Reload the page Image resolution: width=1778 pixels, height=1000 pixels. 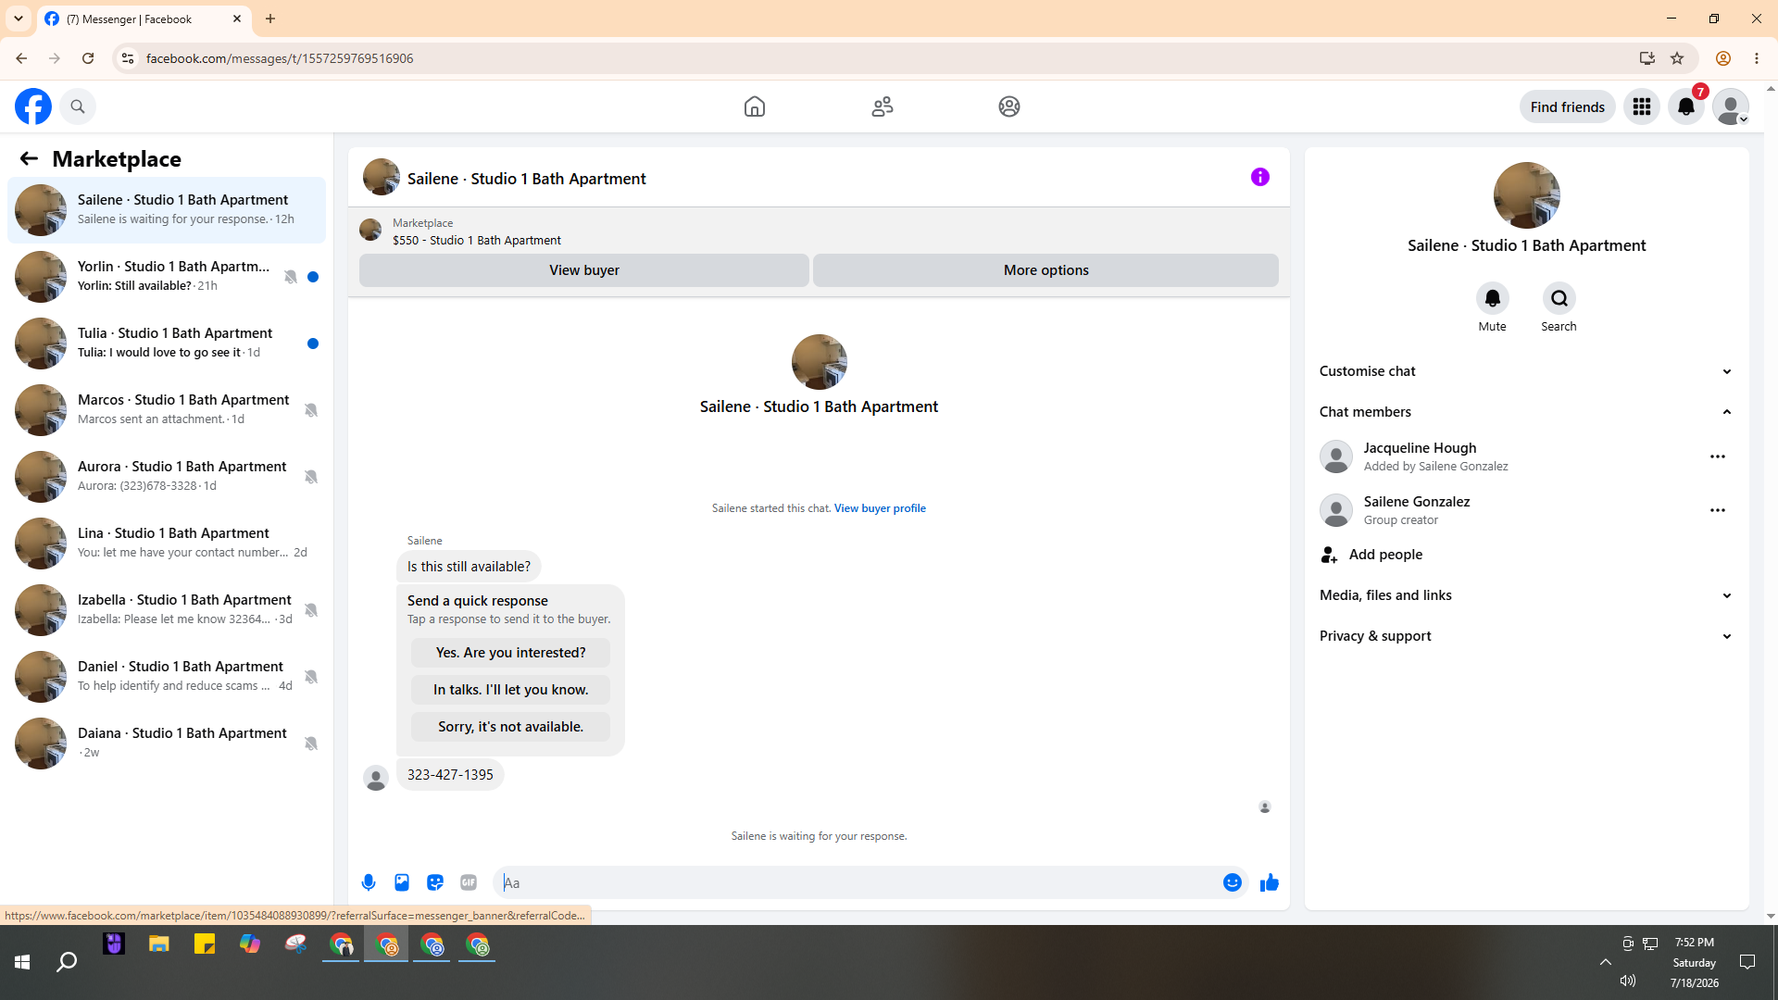(x=88, y=58)
